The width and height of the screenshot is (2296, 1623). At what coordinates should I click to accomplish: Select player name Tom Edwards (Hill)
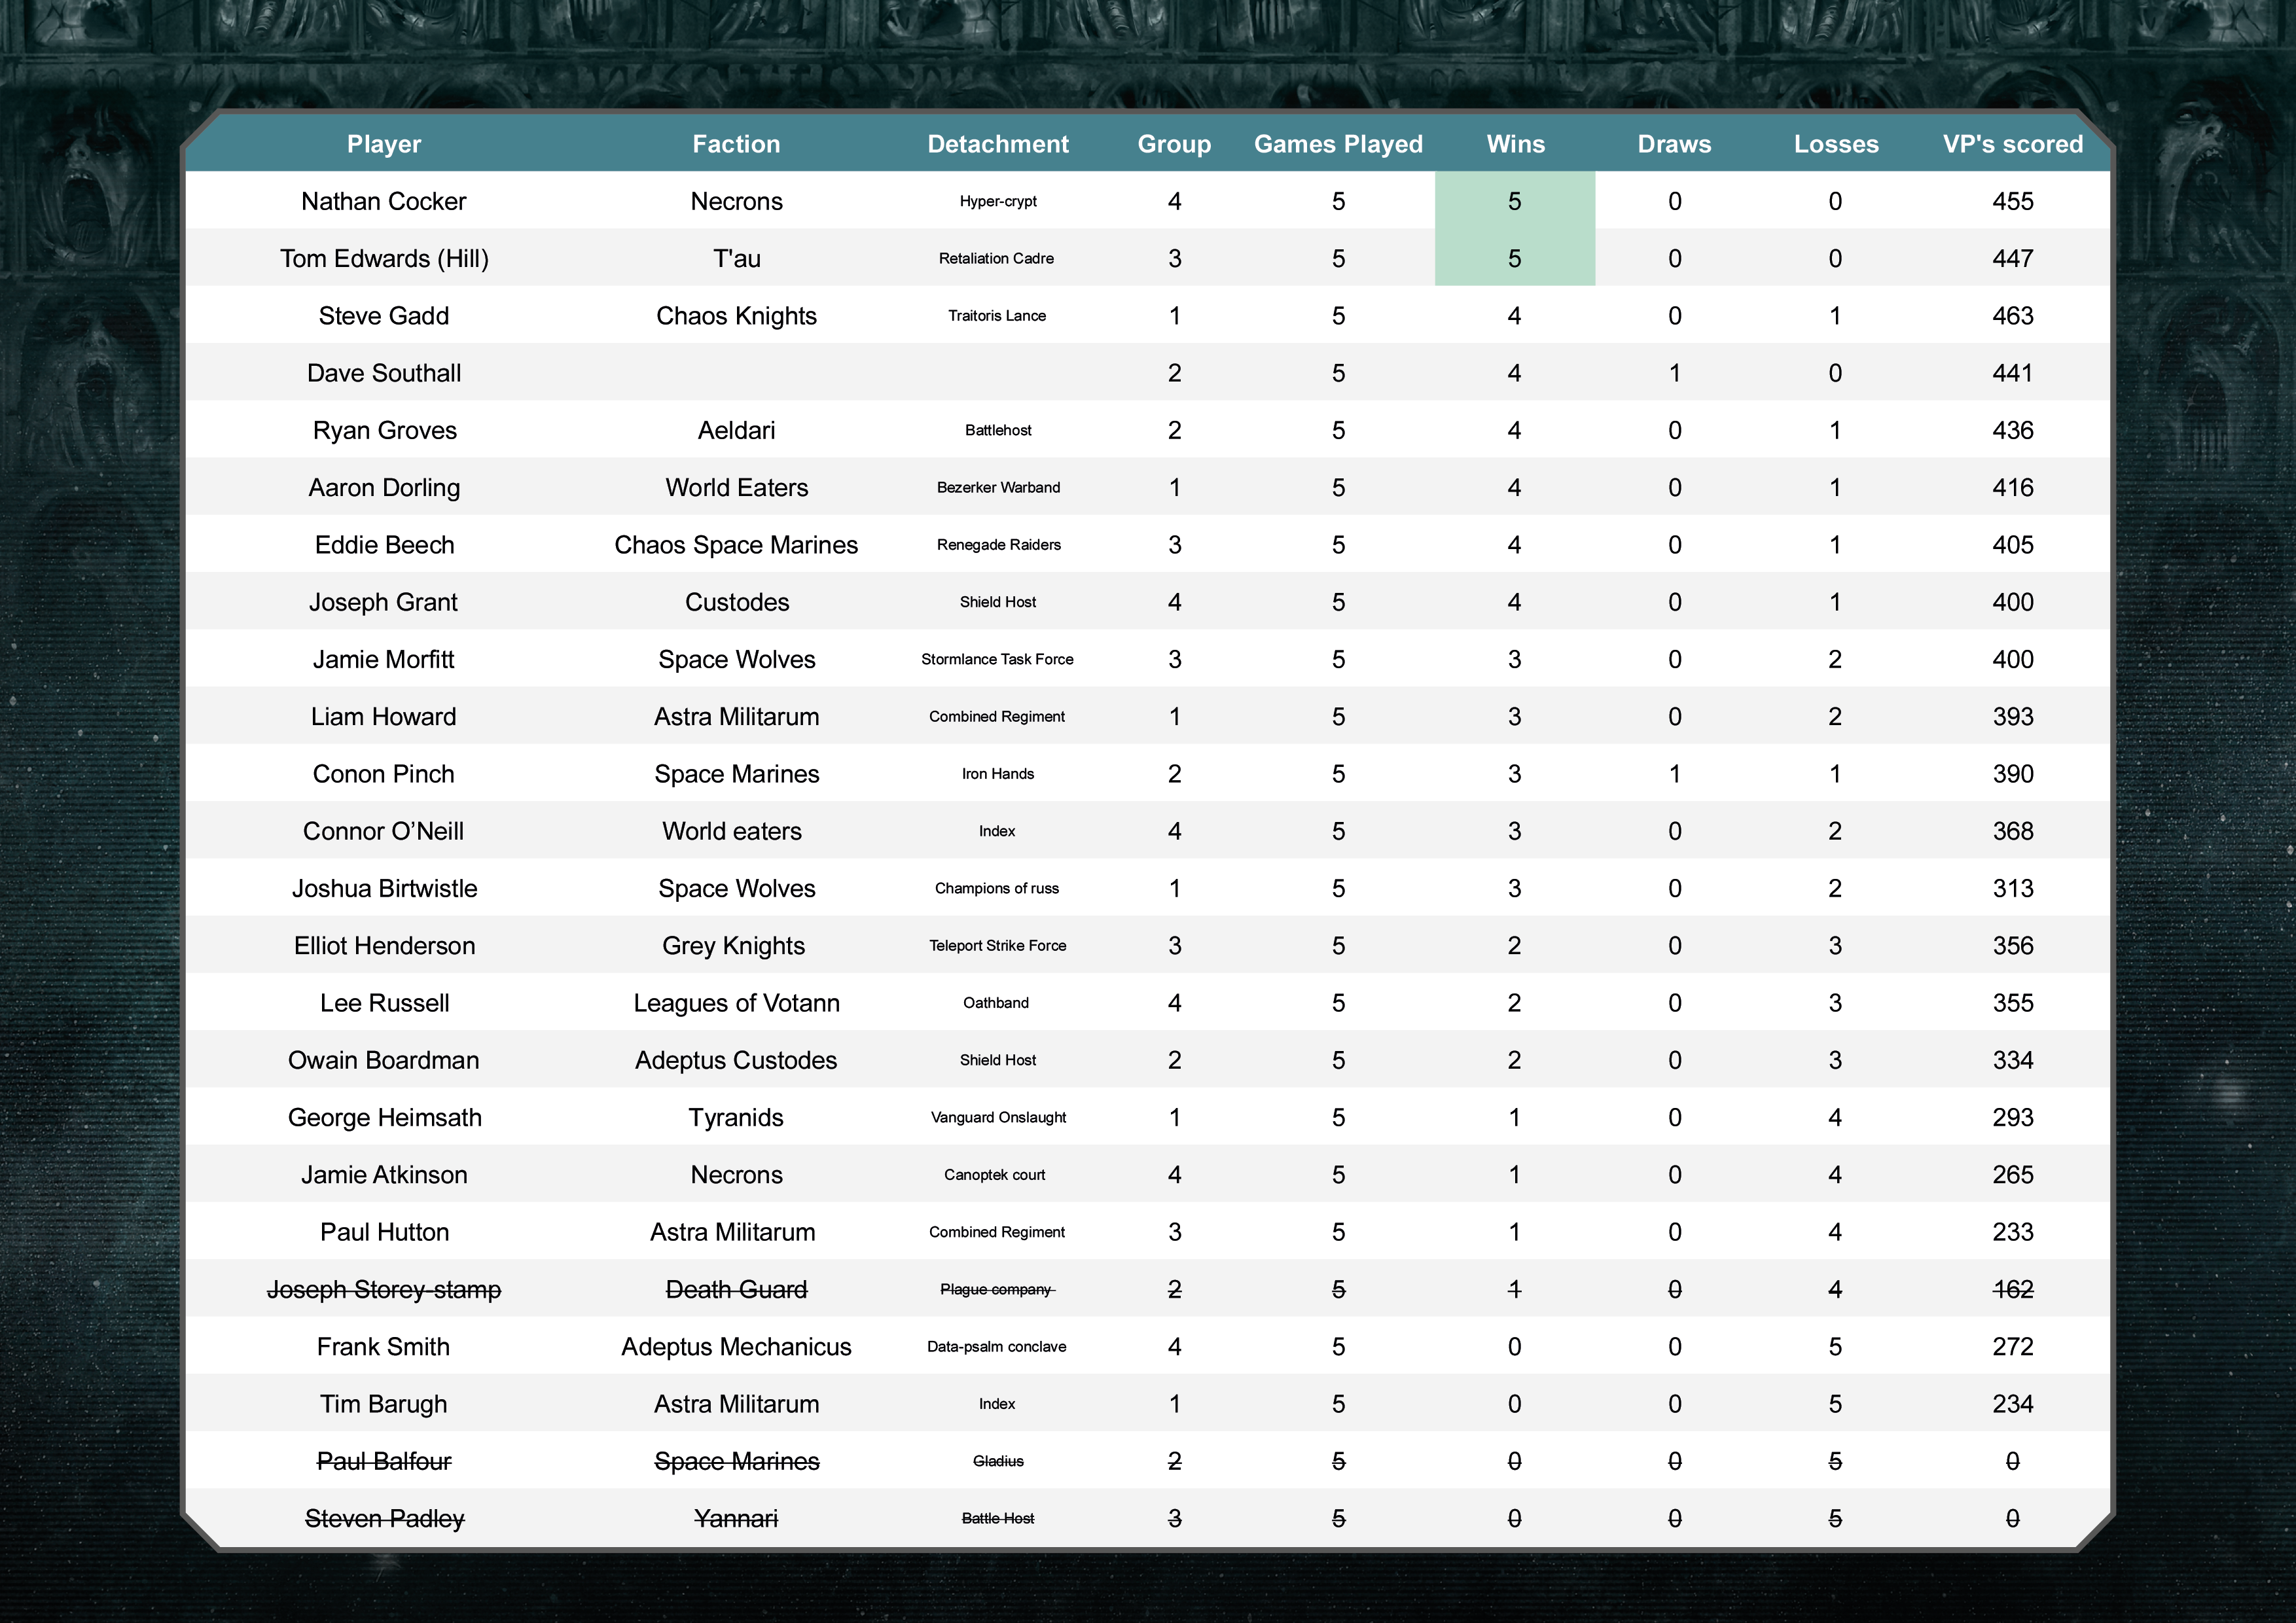click(x=384, y=259)
